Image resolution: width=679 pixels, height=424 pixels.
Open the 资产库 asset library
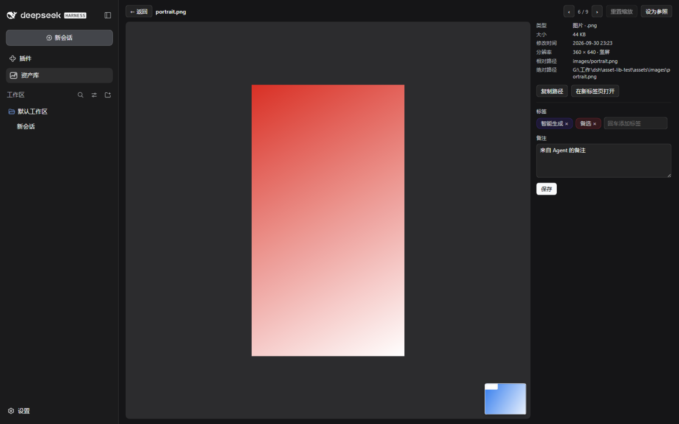tap(59, 75)
